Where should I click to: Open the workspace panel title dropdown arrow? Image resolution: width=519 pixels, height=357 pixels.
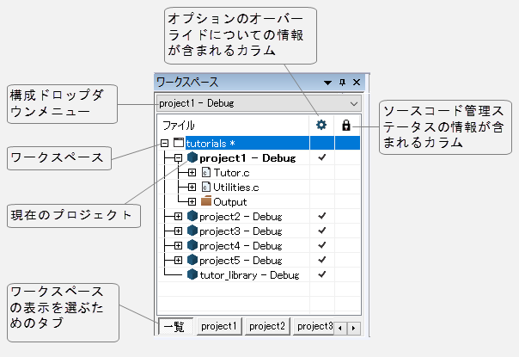click(327, 83)
